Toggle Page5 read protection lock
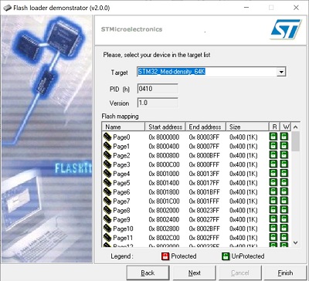This screenshot has width=309, height=281. point(273,183)
